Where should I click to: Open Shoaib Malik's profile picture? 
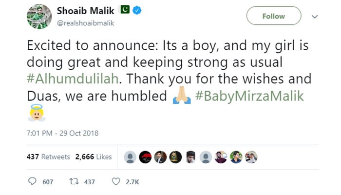coord(39,17)
